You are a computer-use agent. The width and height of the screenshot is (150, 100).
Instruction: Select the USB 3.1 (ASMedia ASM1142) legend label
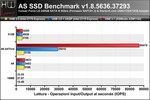[123, 19]
